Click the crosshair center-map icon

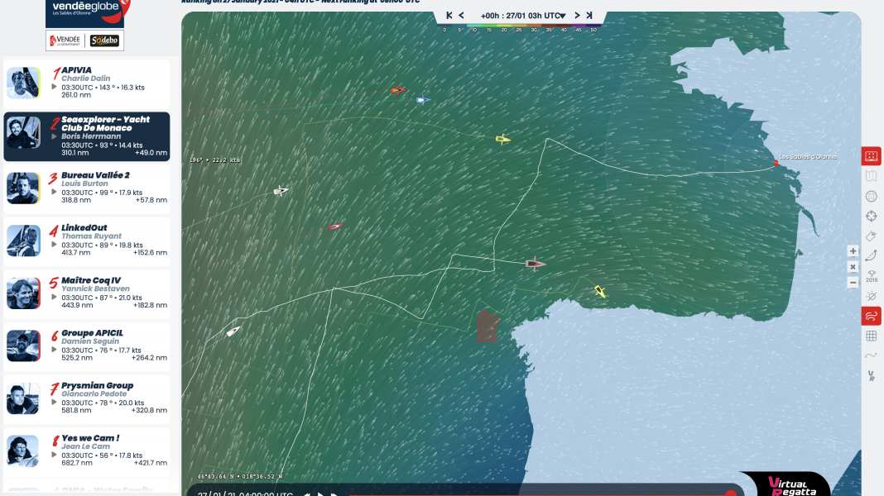[871, 217]
